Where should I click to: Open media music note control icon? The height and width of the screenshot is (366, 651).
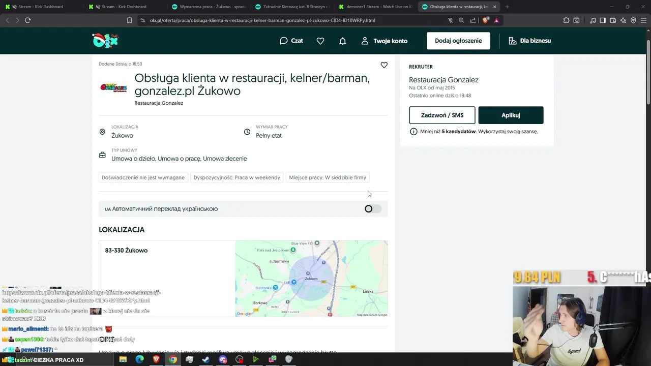(593, 20)
